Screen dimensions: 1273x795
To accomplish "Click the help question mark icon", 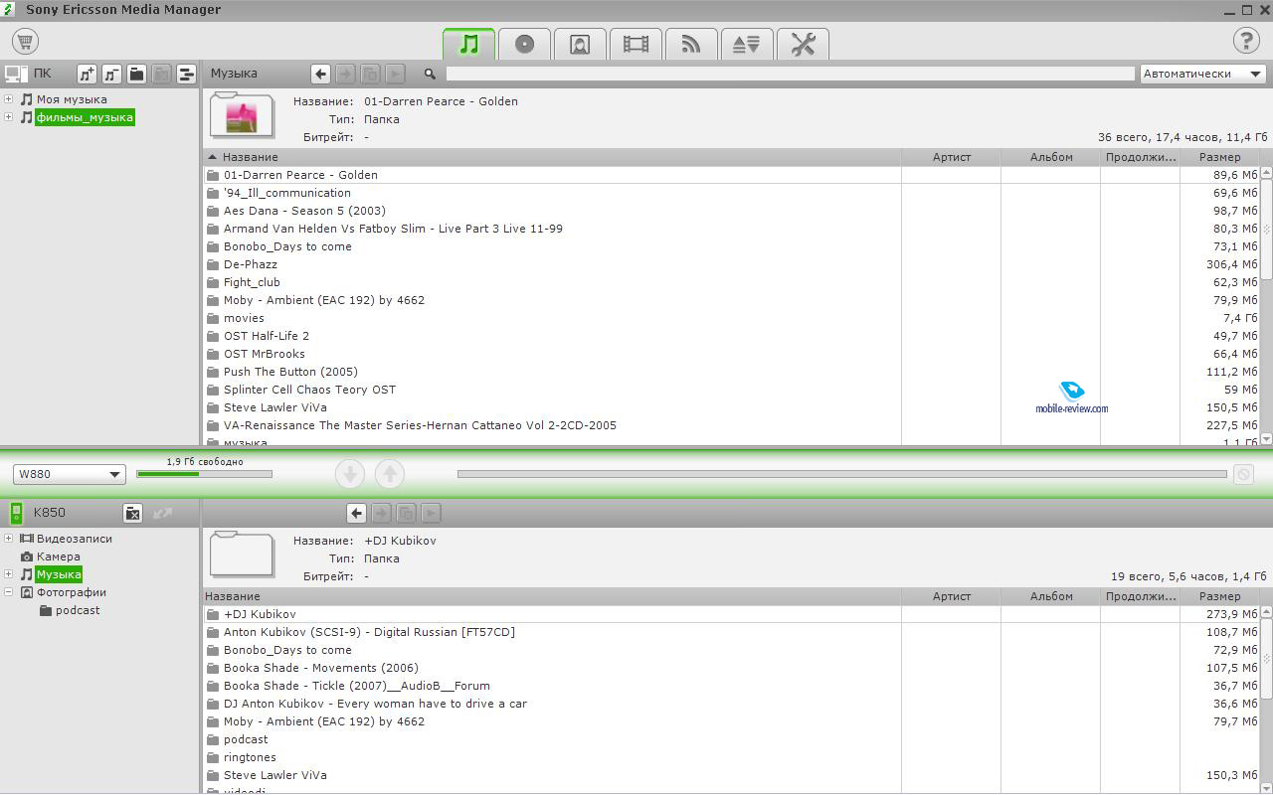I will [x=1245, y=42].
